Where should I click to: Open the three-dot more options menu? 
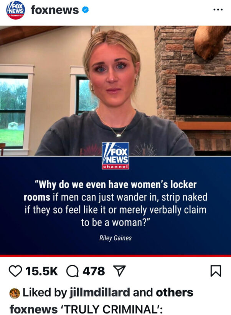[x=218, y=10]
